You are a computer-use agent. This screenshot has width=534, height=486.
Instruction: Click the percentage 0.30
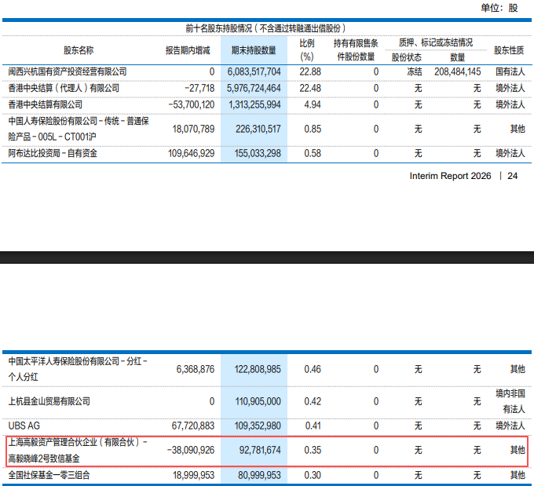[x=313, y=475]
